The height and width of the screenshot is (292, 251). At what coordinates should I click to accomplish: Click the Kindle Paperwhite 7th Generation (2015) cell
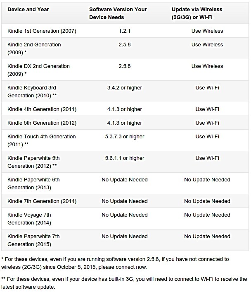(x=34, y=240)
